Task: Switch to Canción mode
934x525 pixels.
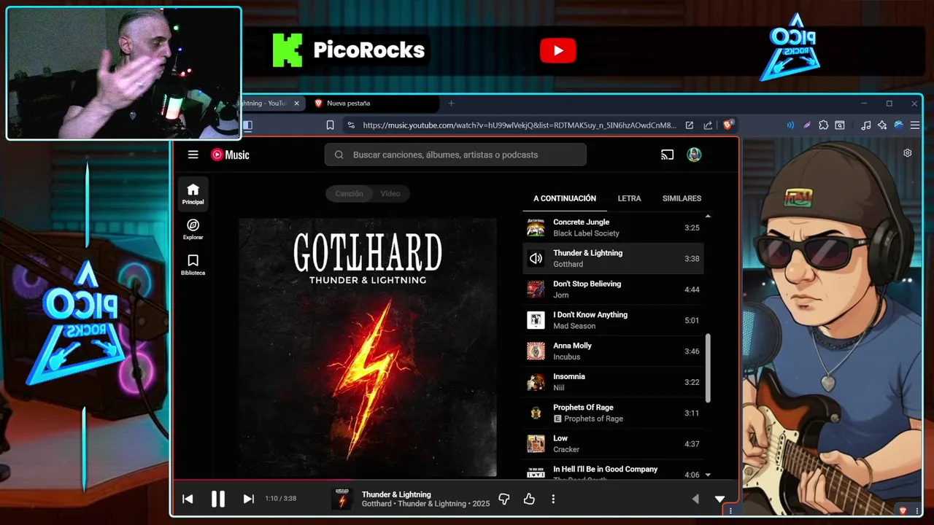Action: [x=349, y=194]
